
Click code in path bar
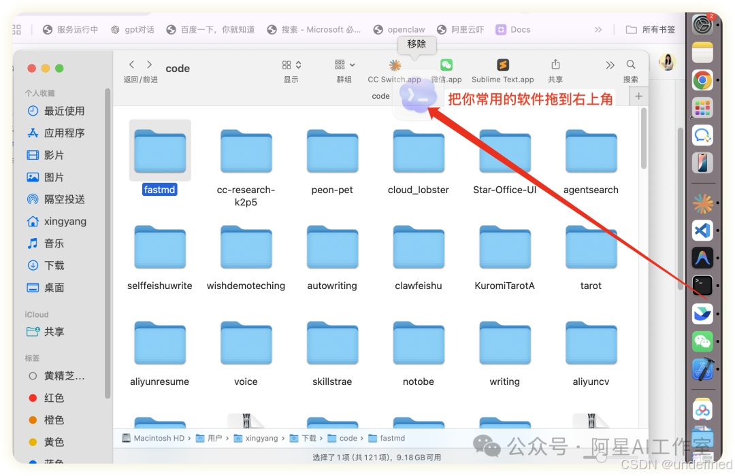342,438
